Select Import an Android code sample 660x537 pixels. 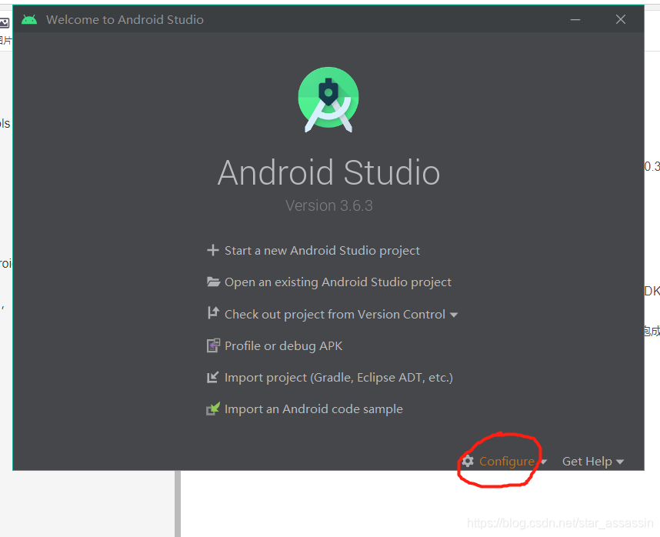point(314,409)
